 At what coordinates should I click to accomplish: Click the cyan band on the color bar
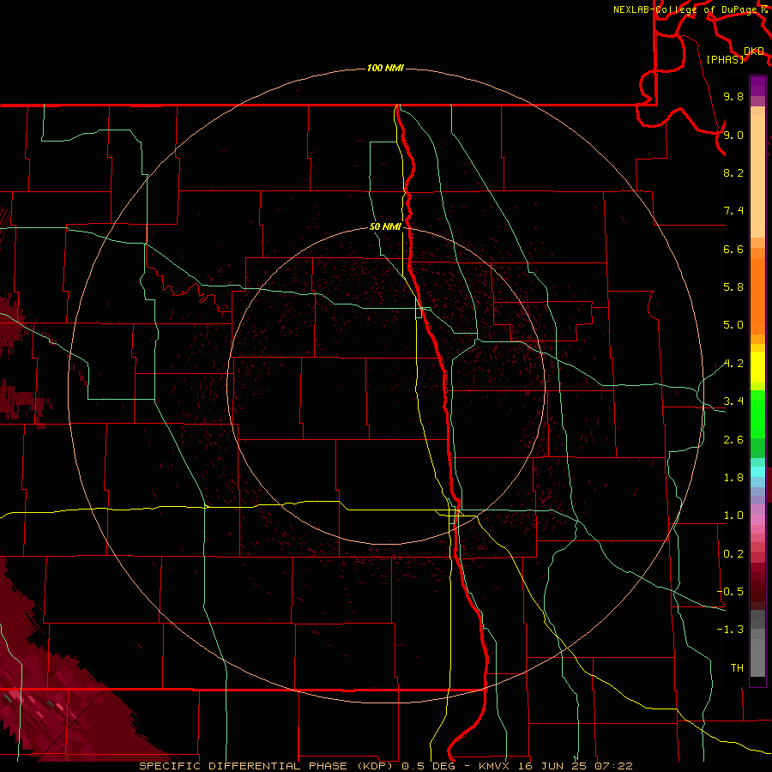click(757, 472)
